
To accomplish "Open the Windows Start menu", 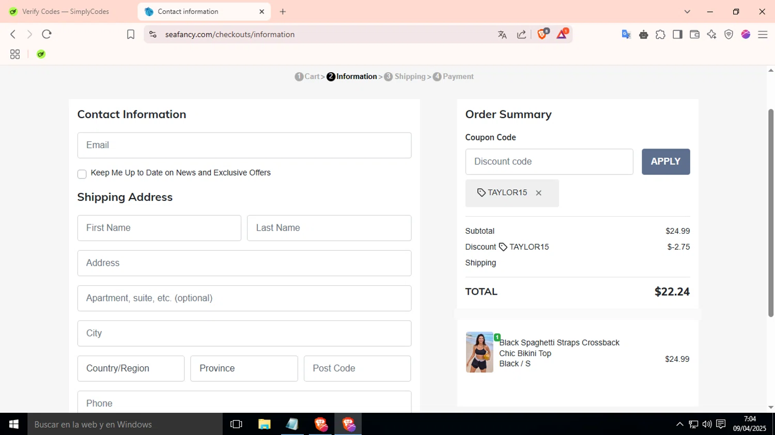I will pos(14,424).
